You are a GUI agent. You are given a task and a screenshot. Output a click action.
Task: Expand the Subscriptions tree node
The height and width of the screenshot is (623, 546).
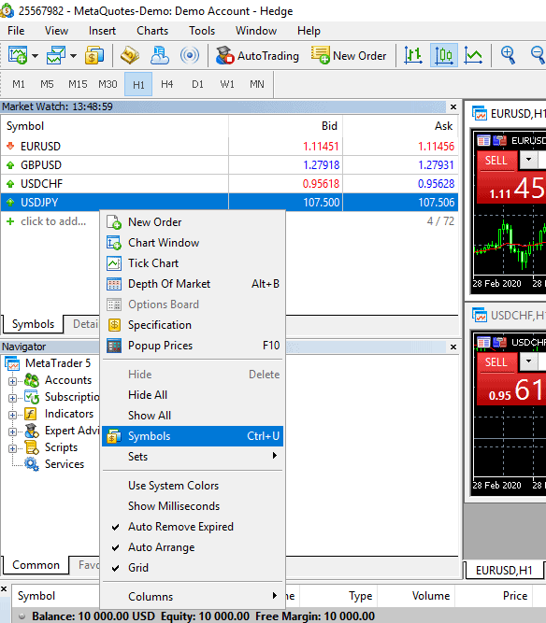12,398
